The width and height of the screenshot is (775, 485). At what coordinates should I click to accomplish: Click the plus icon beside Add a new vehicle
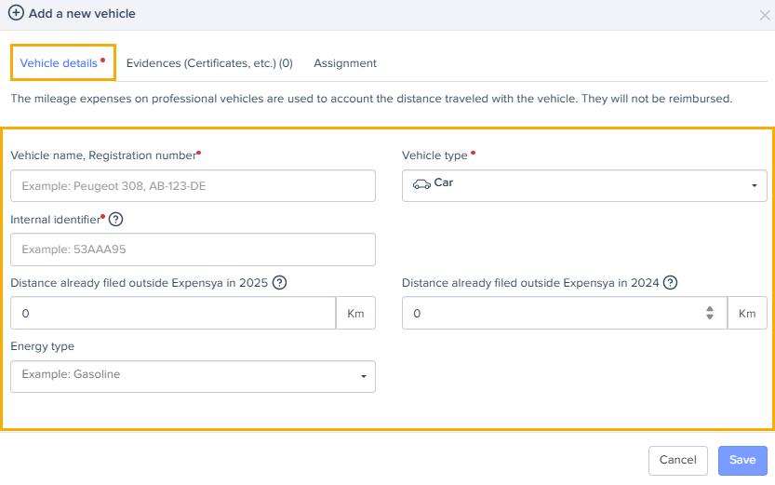(x=16, y=13)
